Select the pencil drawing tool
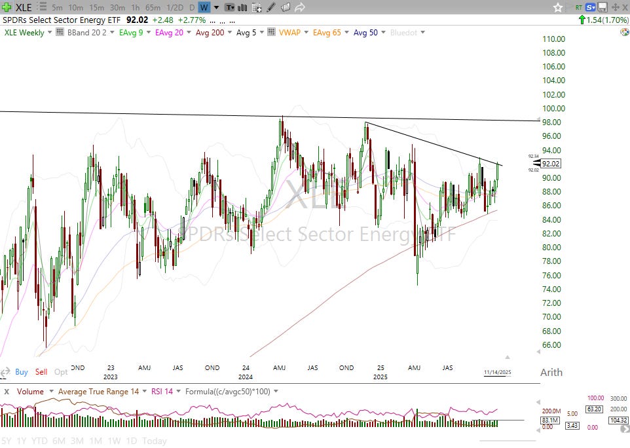The width and height of the screenshot is (630, 448). click(271, 7)
